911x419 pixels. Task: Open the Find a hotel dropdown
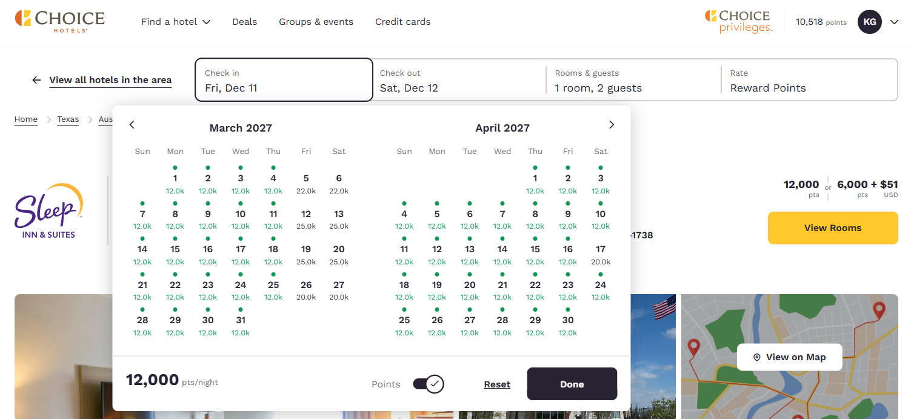[176, 22]
